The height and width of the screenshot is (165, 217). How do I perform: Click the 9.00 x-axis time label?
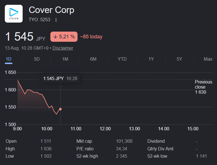(17, 129)
